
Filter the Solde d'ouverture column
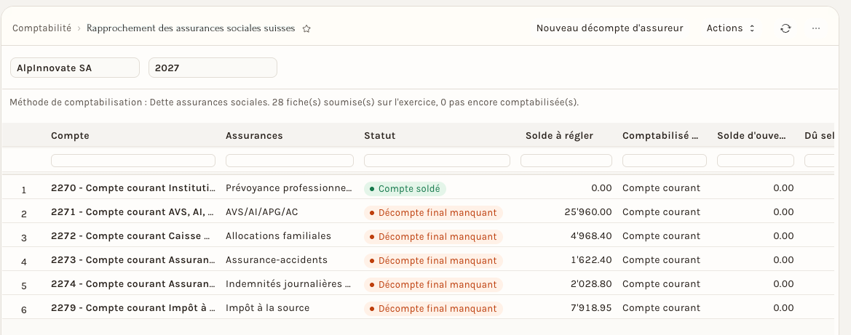point(756,161)
